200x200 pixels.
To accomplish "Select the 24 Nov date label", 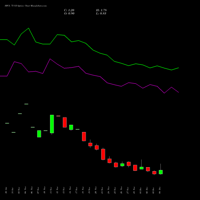I will [x=108, y=190].
